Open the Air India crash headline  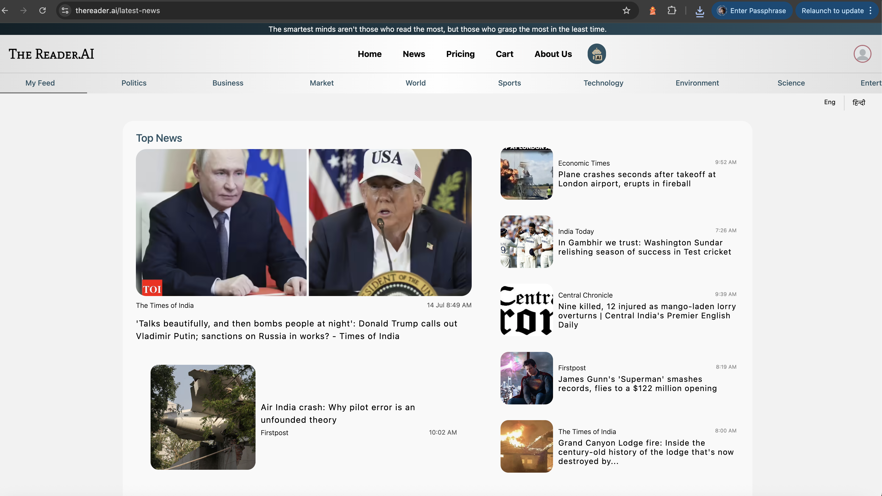338,413
